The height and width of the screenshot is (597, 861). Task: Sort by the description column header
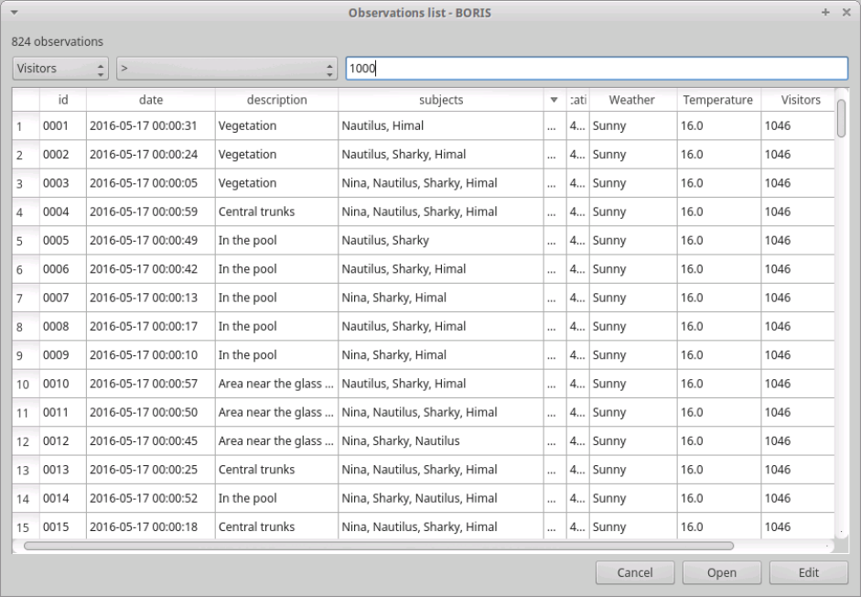[276, 100]
